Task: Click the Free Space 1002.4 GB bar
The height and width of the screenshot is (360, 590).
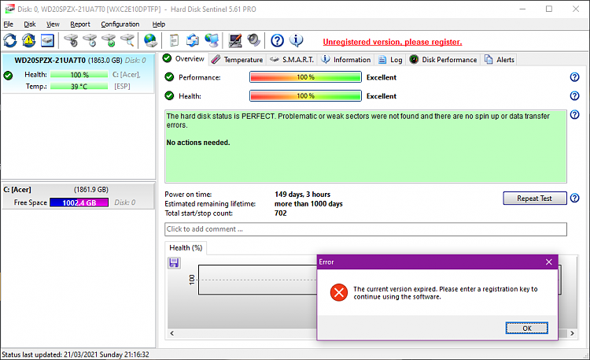Action: (79, 202)
